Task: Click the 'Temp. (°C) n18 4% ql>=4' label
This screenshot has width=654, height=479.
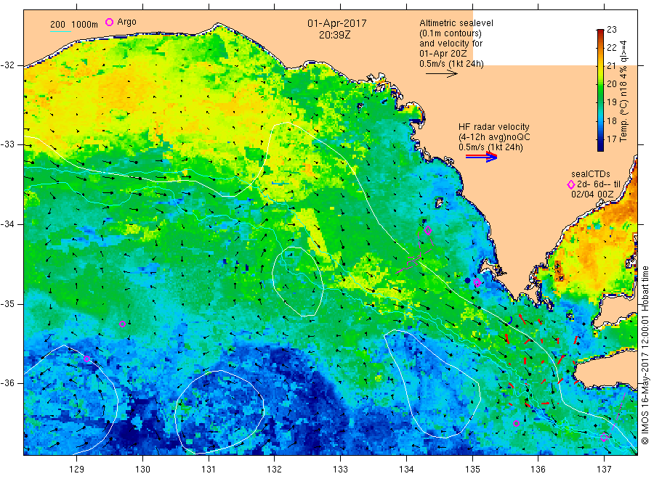Action: click(x=623, y=91)
